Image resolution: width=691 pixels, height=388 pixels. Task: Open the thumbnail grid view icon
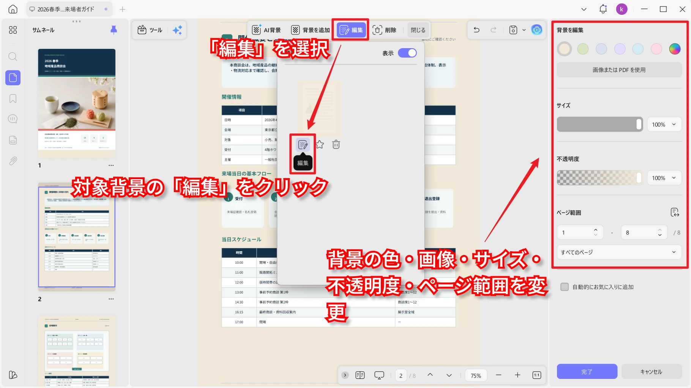click(x=13, y=30)
